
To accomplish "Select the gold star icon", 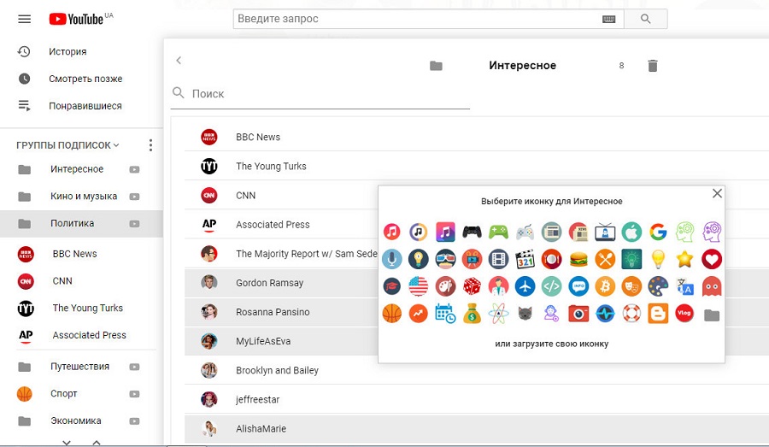I will coord(684,259).
